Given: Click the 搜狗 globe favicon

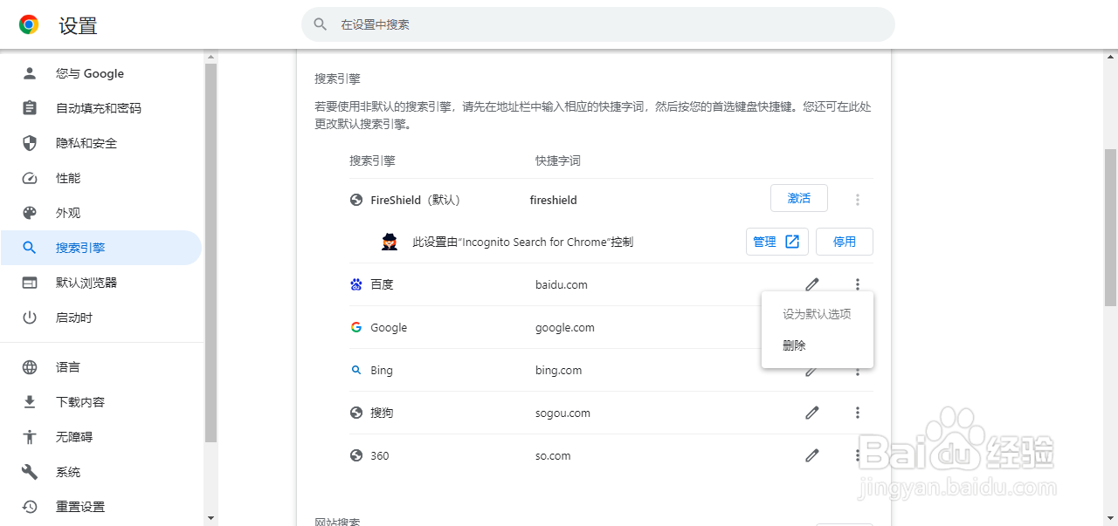Looking at the screenshot, I should 356,413.
